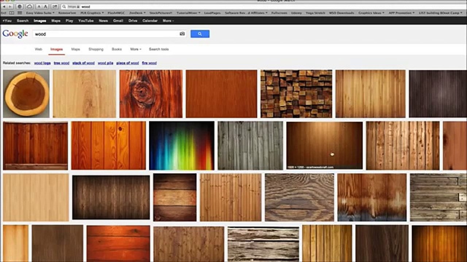Expand the Software Rev Affiliates bookmarks folder
The width and height of the screenshot is (467, 262).
click(246, 13)
